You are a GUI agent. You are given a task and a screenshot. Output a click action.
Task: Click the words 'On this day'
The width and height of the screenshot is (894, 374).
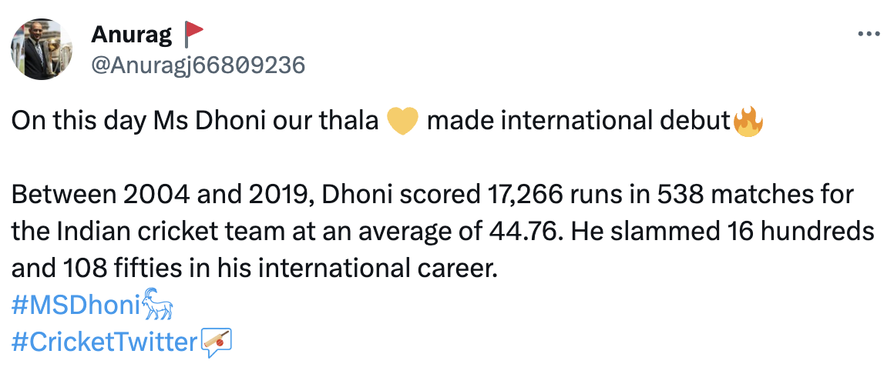pos(63,122)
